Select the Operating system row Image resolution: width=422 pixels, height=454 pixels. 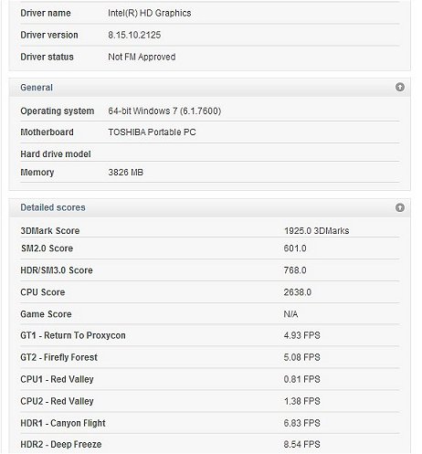pyautogui.click(x=210, y=111)
